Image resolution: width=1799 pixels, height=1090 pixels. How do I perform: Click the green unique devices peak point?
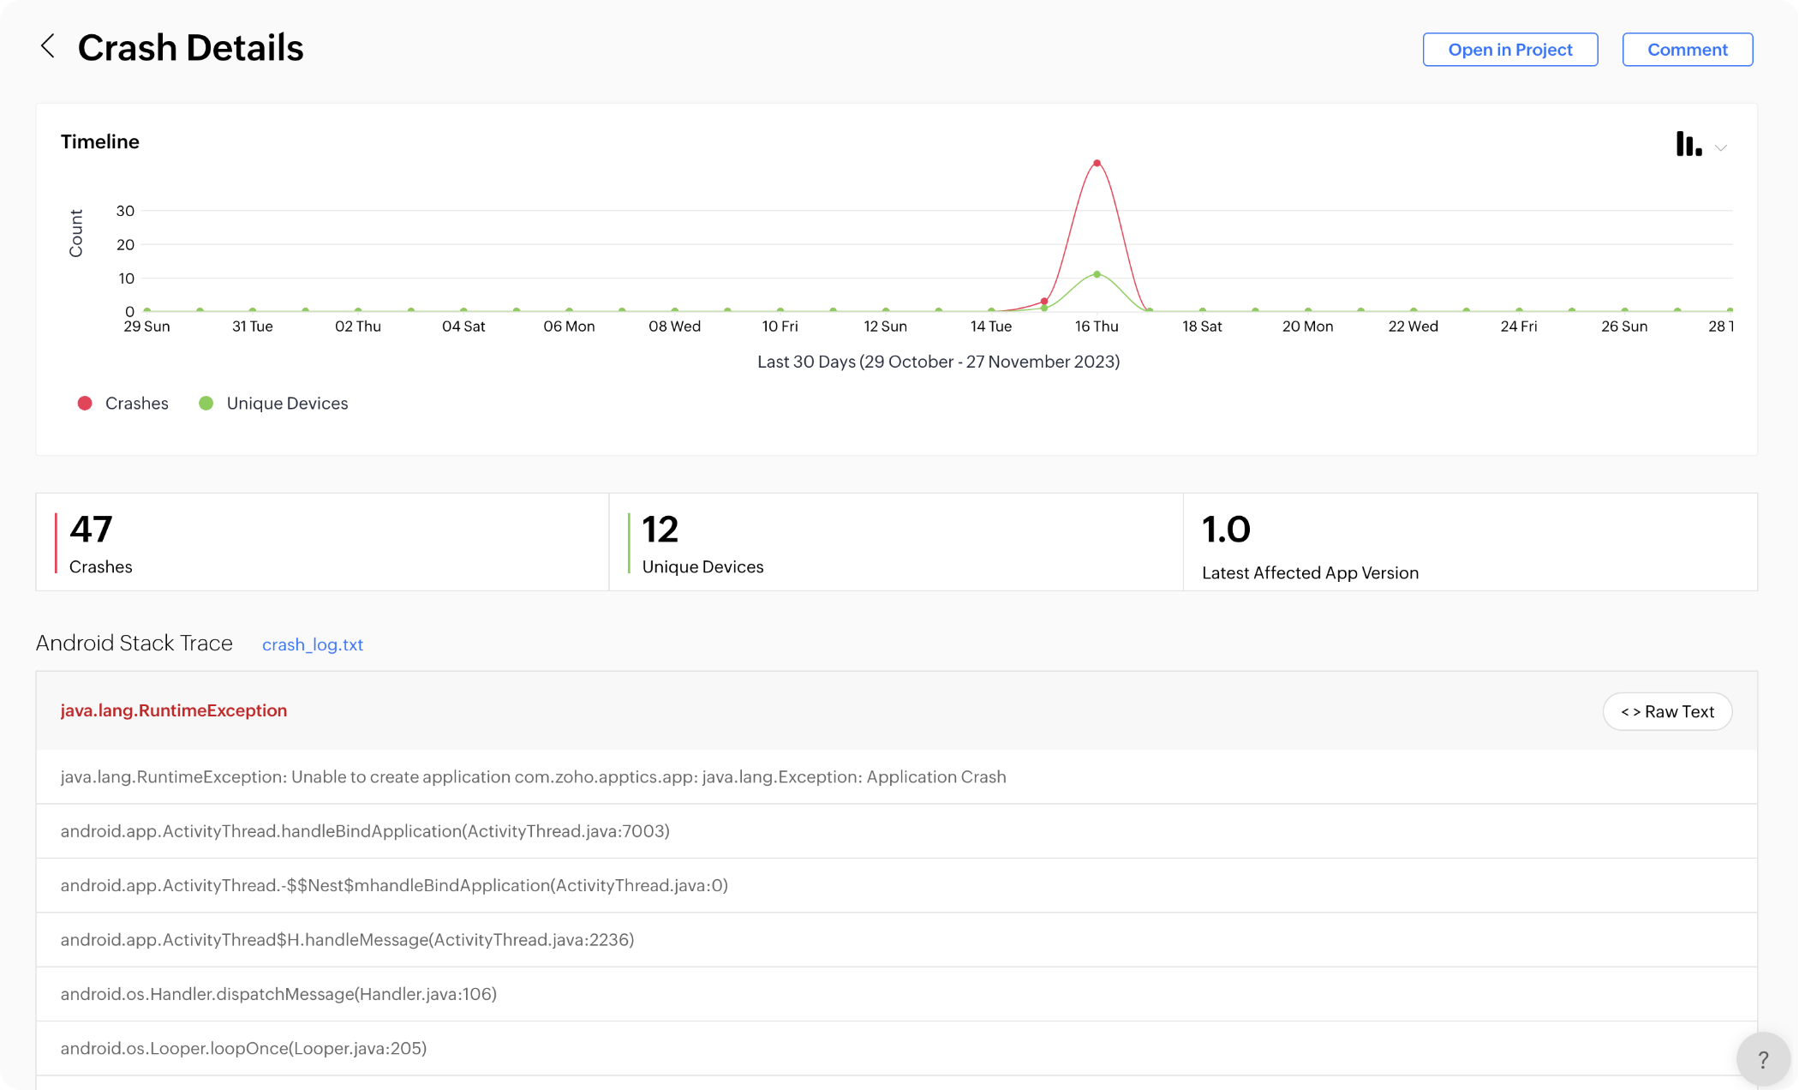[x=1097, y=274]
